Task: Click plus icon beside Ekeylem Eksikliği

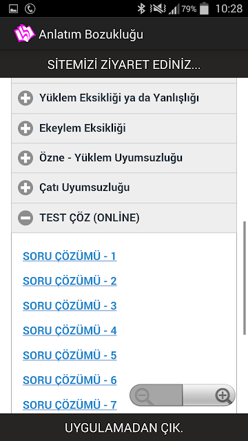Action: tap(25, 128)
